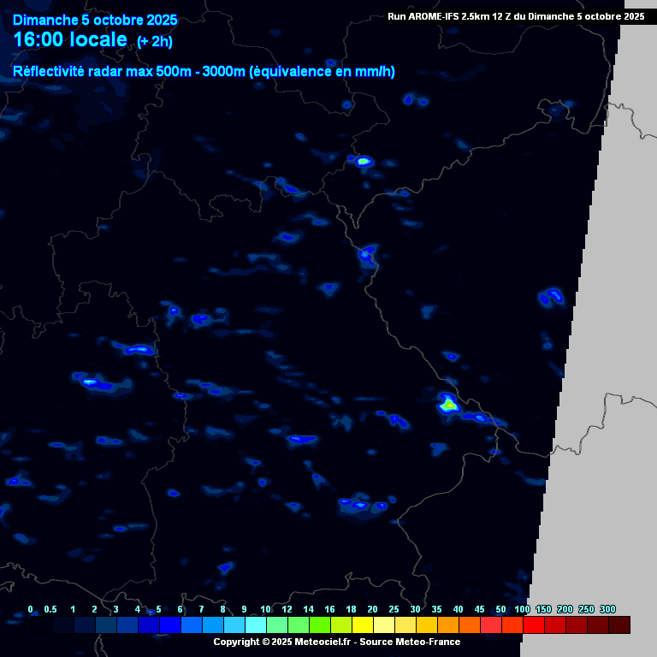
Task: Click the darkest navy swatch at legend start
Action: coord(42,625)
